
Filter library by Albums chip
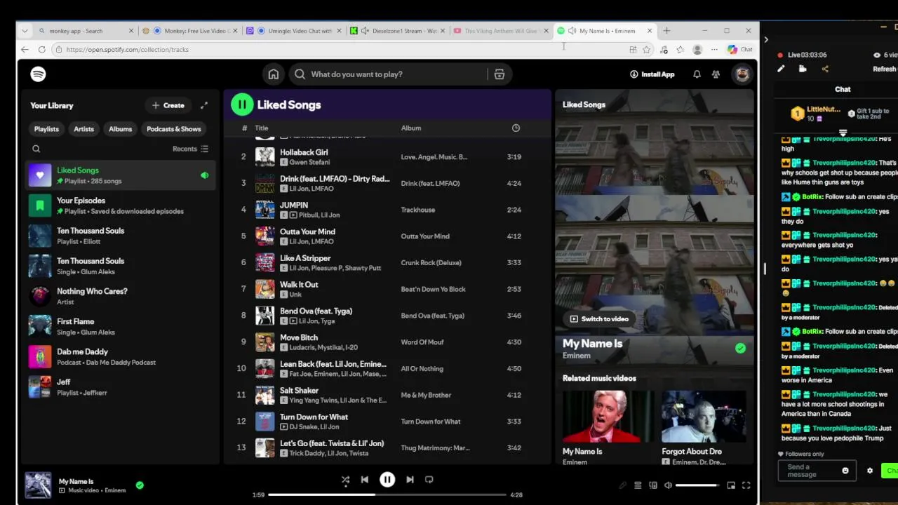pyautogui.click(x=120, y=129)
